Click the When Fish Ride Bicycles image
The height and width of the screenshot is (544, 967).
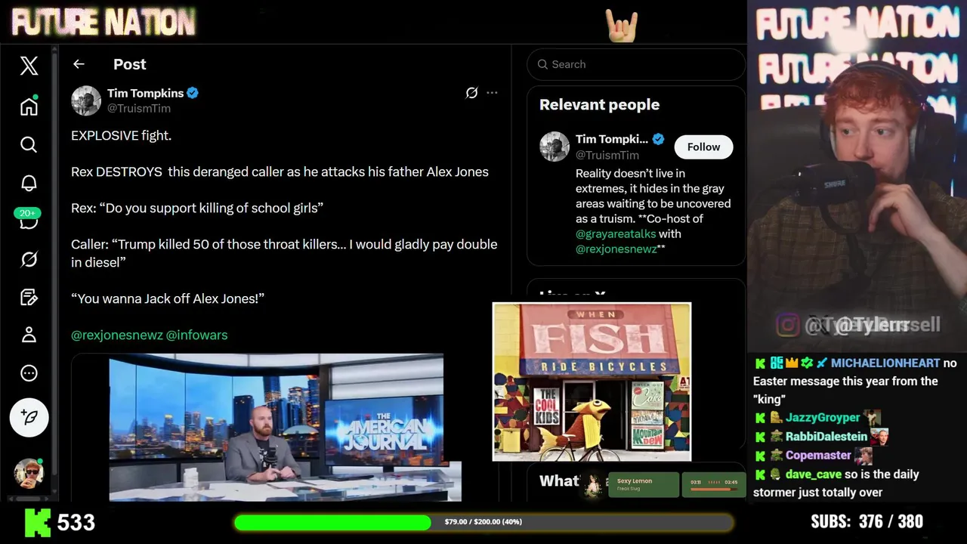(592, 382)
